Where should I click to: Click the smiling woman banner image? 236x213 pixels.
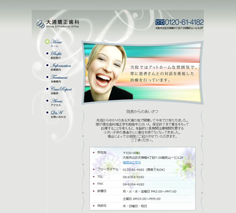coord(142,73)
